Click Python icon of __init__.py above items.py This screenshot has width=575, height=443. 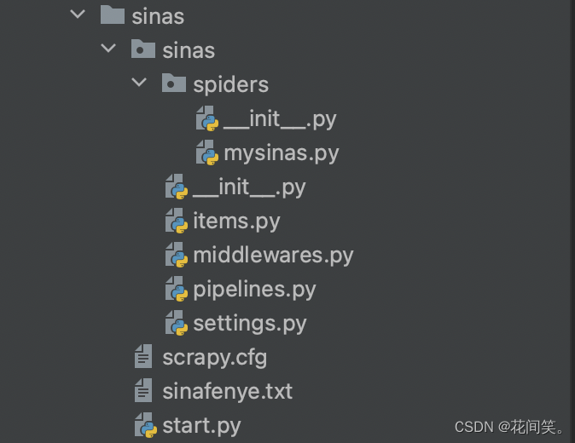click(x=177, y=187)
